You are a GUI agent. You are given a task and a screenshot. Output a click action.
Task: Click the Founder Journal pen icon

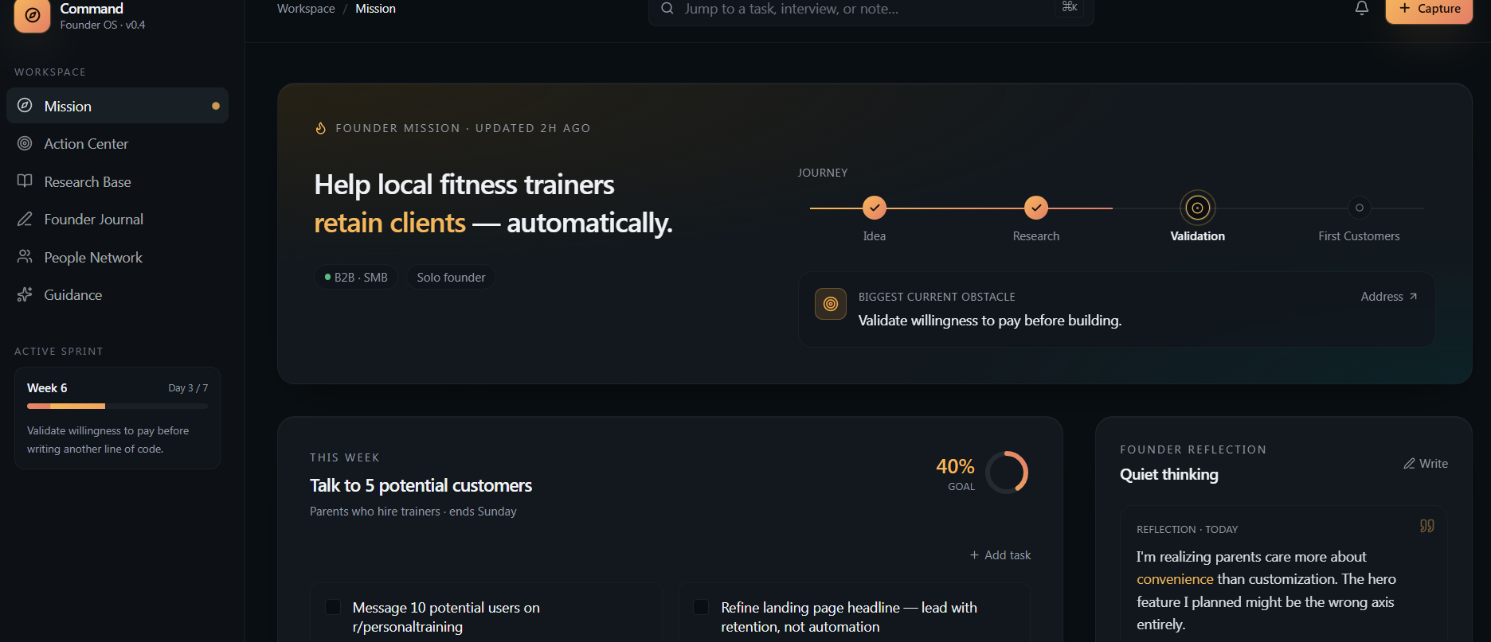pos(25,219)
